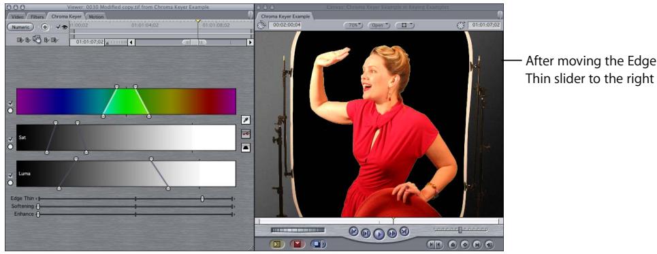Image resolution: width=657 pixels, height=254 pixels.
Task: Click the red Overwrite edit button in Canvas
Action: pos(297,244)
